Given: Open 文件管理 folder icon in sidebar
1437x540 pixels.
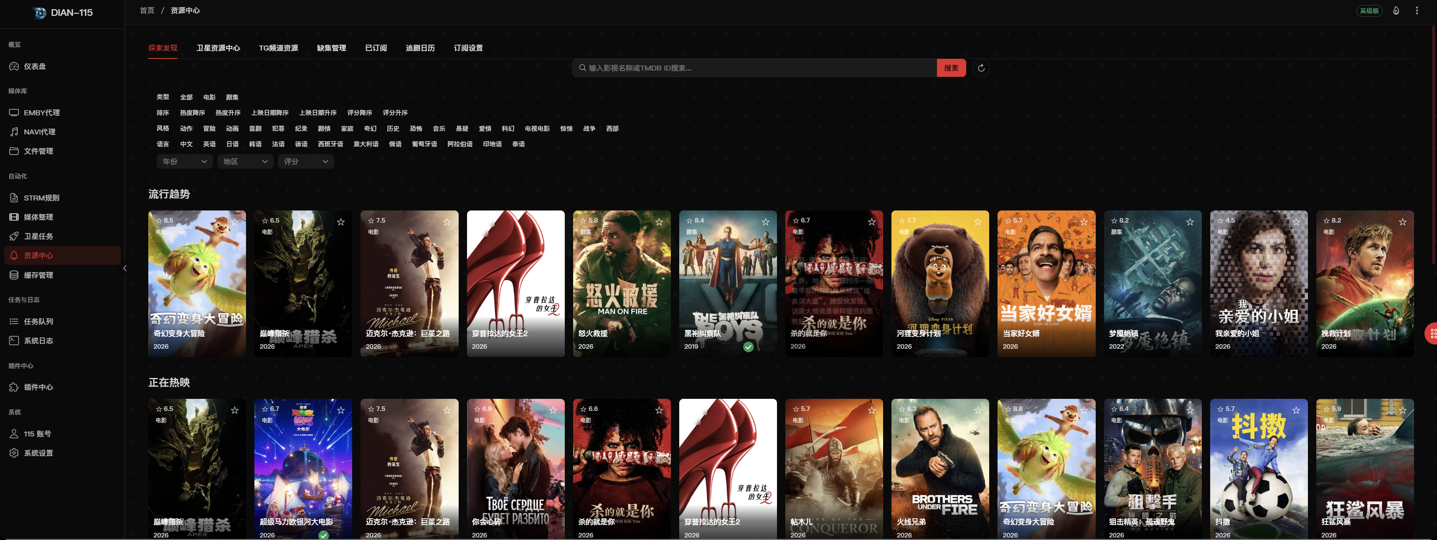Looking at the screenshot, I should click(x=14, y=151).
